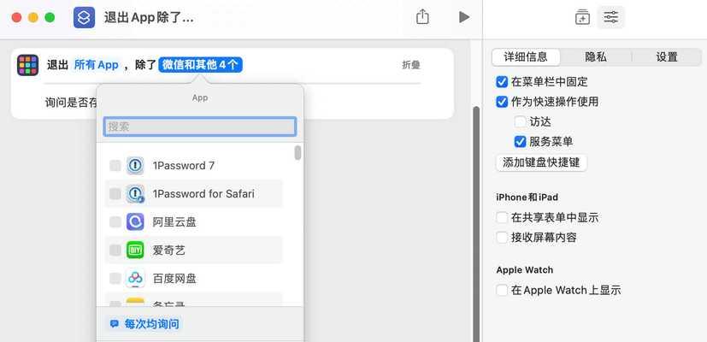Switch to the 详细信息 tab

coord(526,56)
